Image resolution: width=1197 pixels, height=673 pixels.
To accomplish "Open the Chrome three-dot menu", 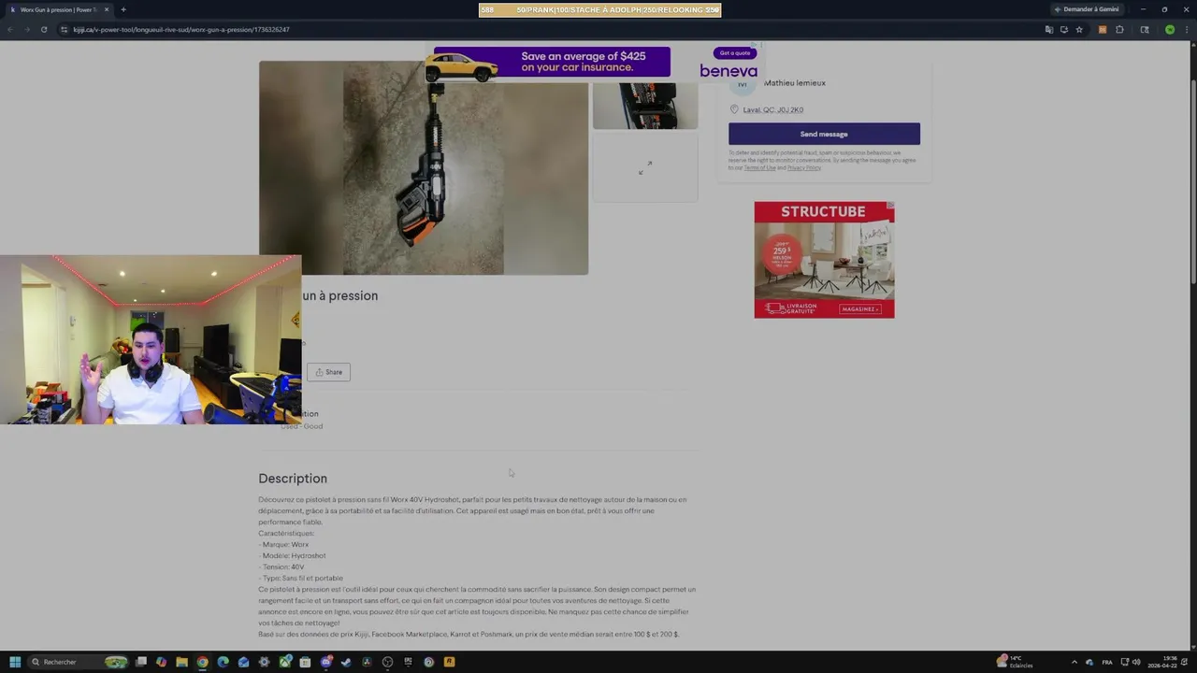I will coord(1187,30).
